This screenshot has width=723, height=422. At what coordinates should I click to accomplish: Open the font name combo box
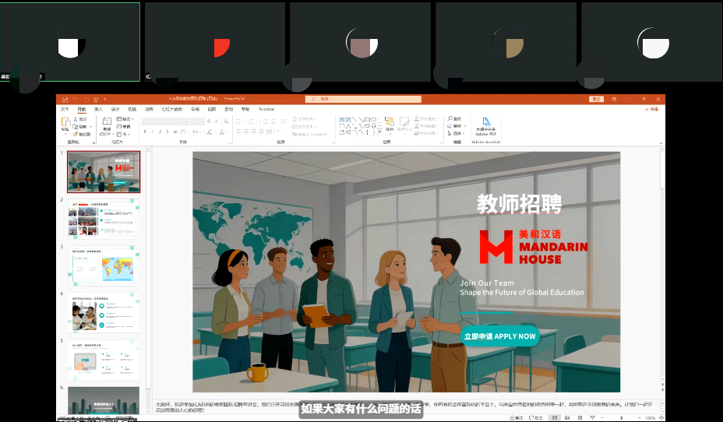164,121
